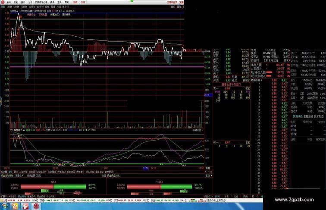Click the 竞价 button at chart top right
The image size is (326, 210).
point(173,7)
